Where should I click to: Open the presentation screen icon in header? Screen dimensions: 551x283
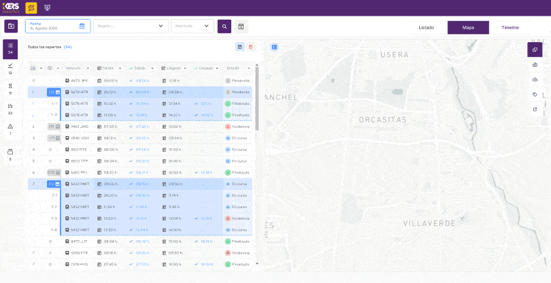click(x=47, y=8)
